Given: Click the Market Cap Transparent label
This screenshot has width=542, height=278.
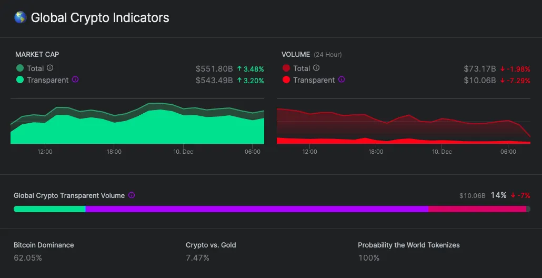Looking at the screenshot, I should coord(48,80).
